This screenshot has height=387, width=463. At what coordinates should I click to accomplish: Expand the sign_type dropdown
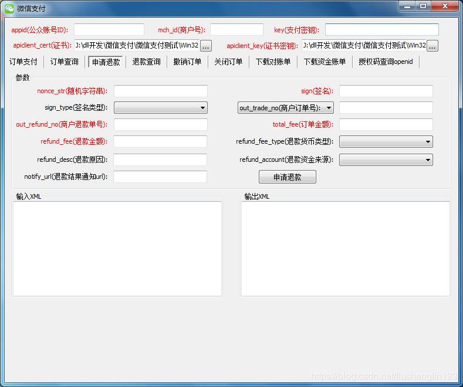(x=161, y=108)
